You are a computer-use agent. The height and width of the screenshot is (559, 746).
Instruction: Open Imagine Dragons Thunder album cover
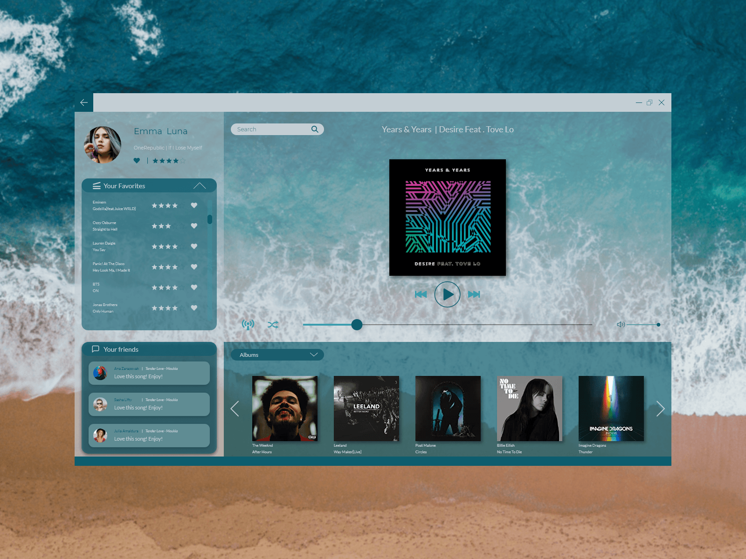611,409
